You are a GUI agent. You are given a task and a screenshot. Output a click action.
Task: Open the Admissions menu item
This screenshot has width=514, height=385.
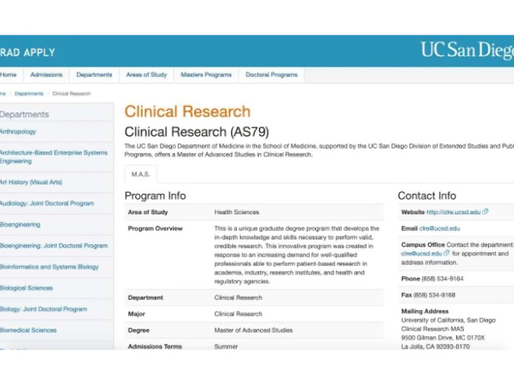tap(46, 75)
